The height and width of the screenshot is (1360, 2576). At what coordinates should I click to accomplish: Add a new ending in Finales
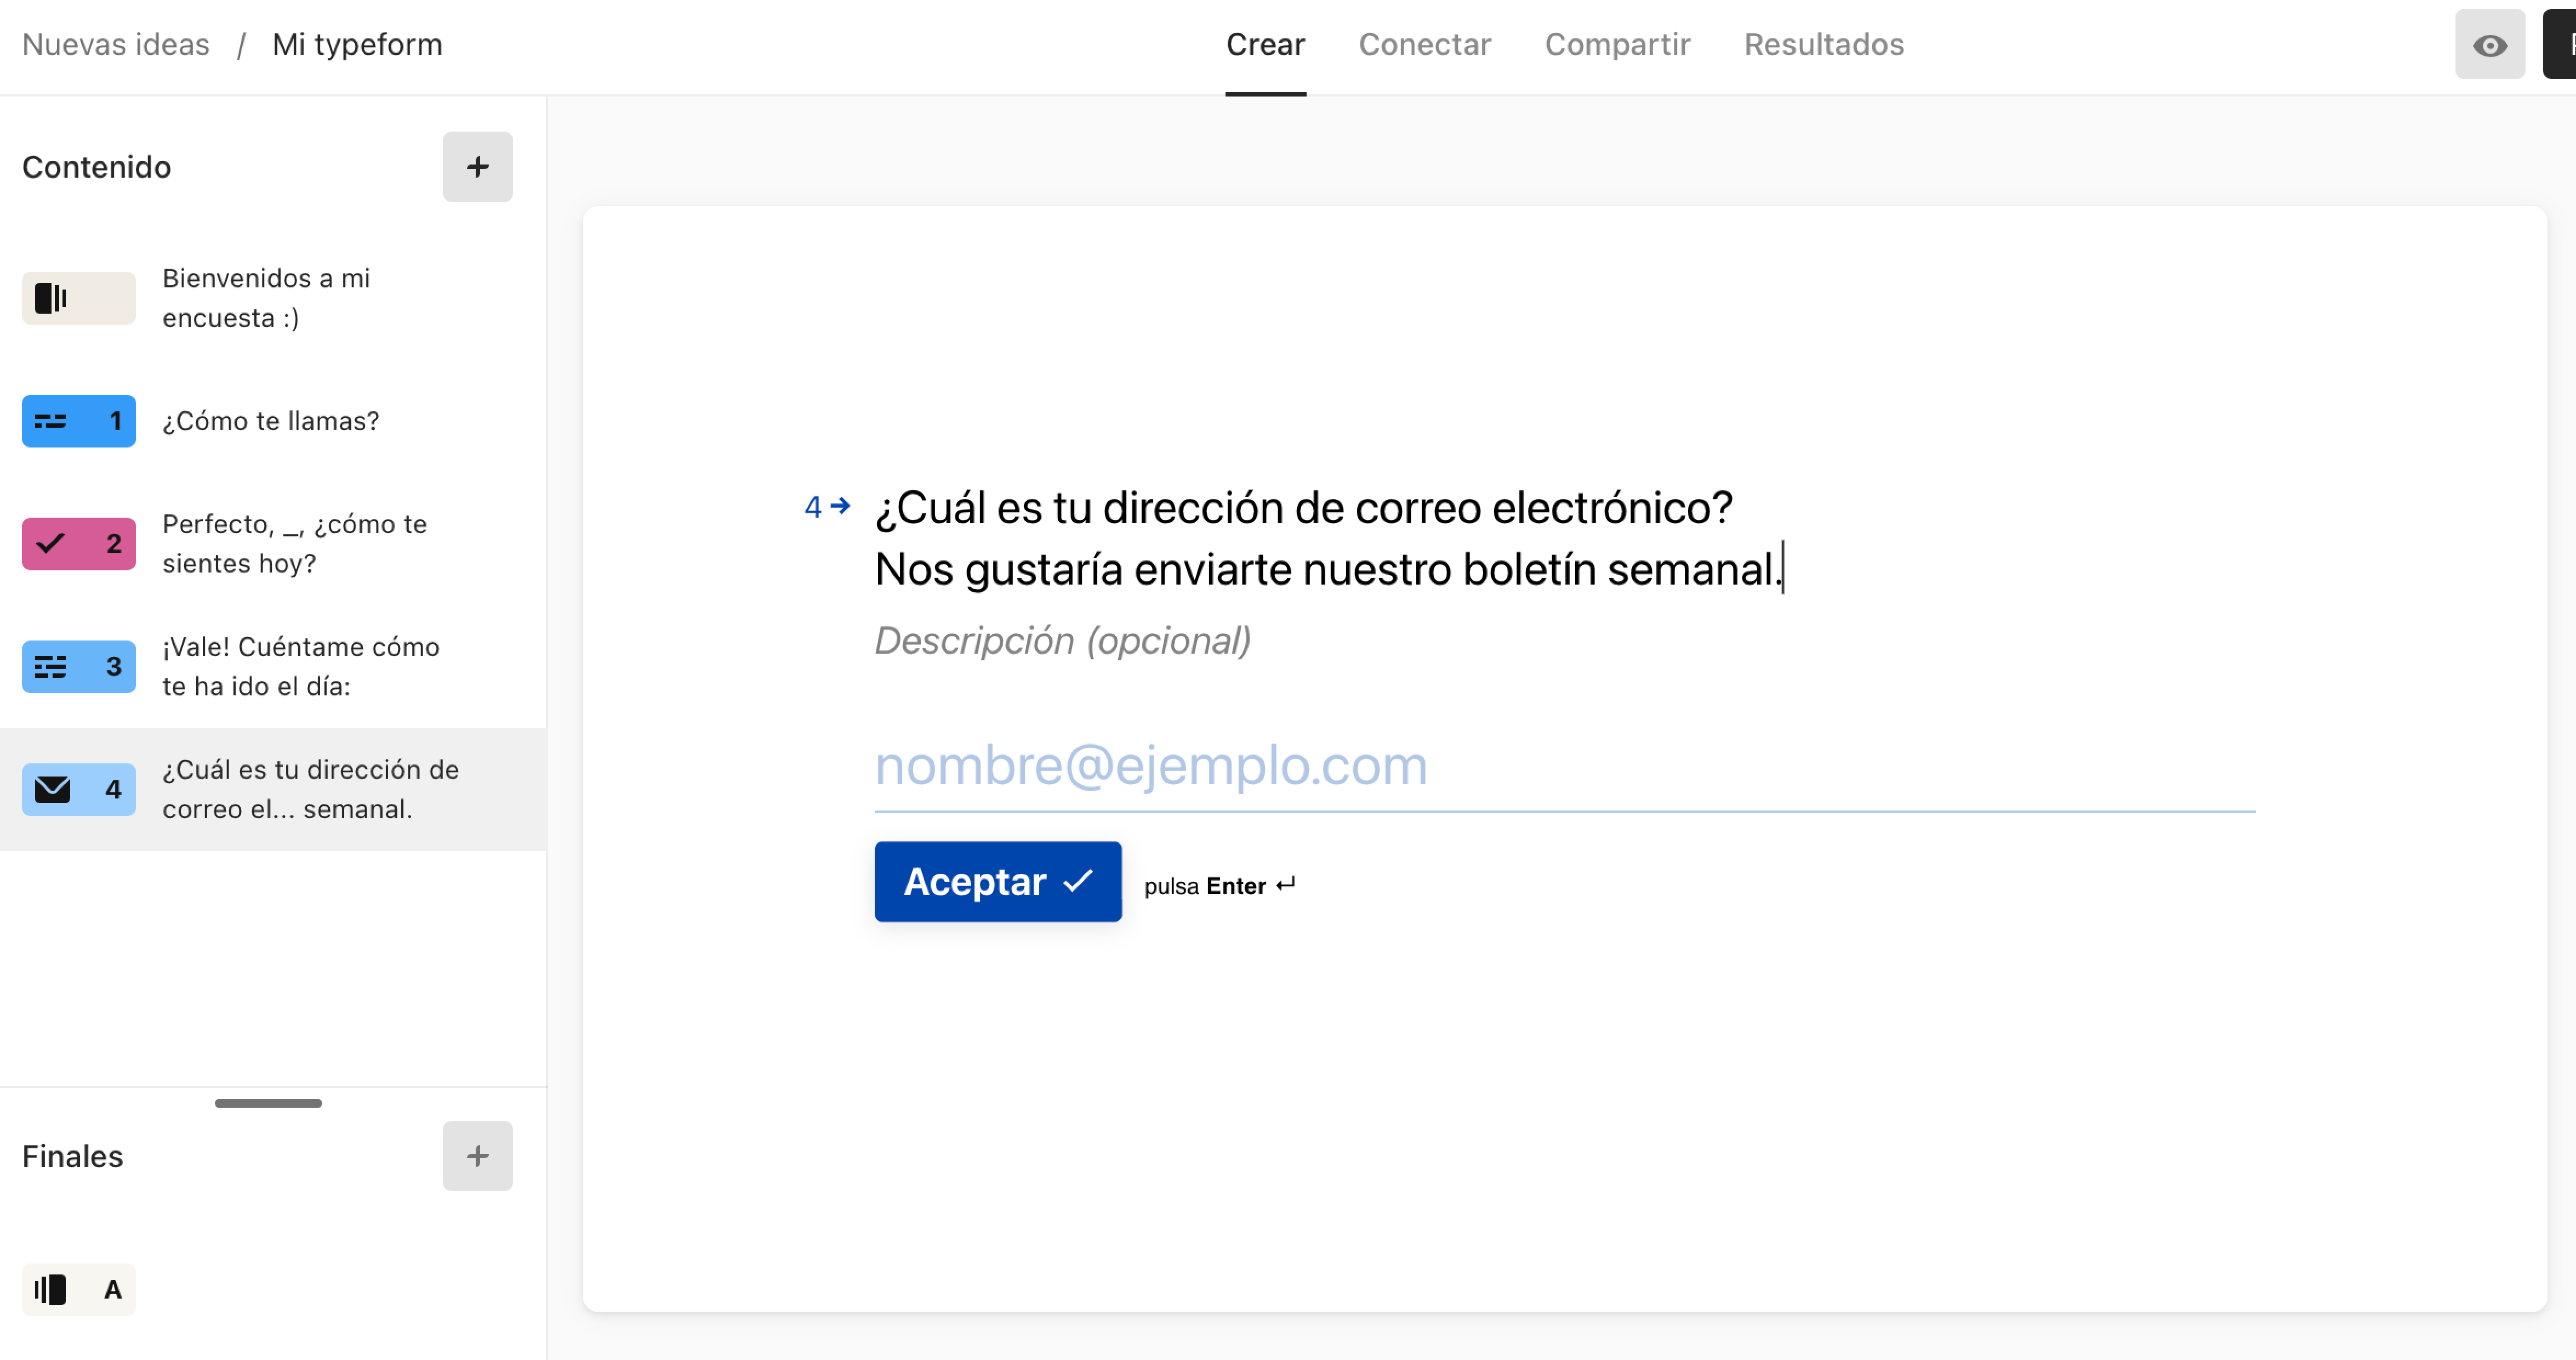[477, 1156]
